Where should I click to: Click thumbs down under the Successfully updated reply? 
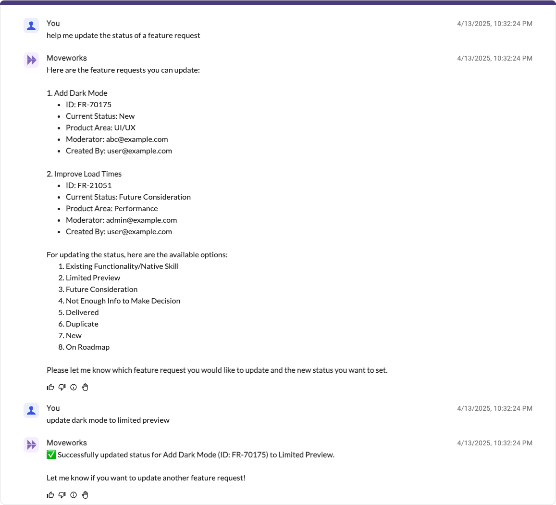click(x=62, y=495)
